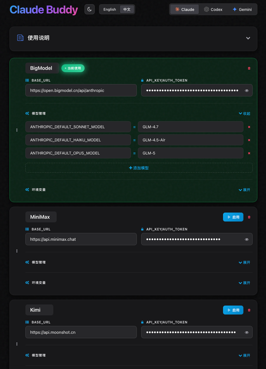Click the Claude Buddy logo title

(x=44, y=10)
